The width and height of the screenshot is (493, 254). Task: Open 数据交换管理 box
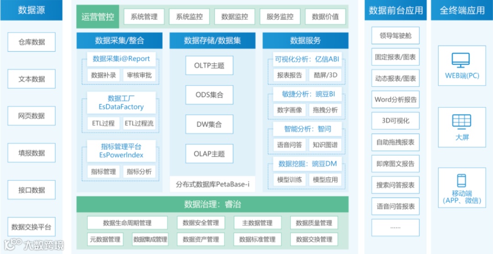314,239
